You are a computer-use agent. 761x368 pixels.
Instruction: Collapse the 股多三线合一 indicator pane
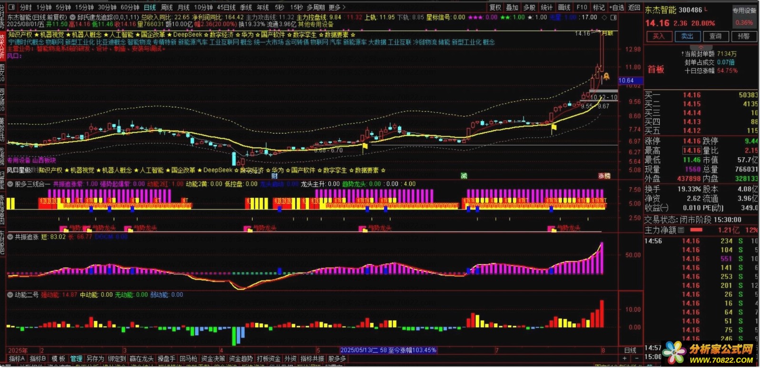click(x=10, y=184)
